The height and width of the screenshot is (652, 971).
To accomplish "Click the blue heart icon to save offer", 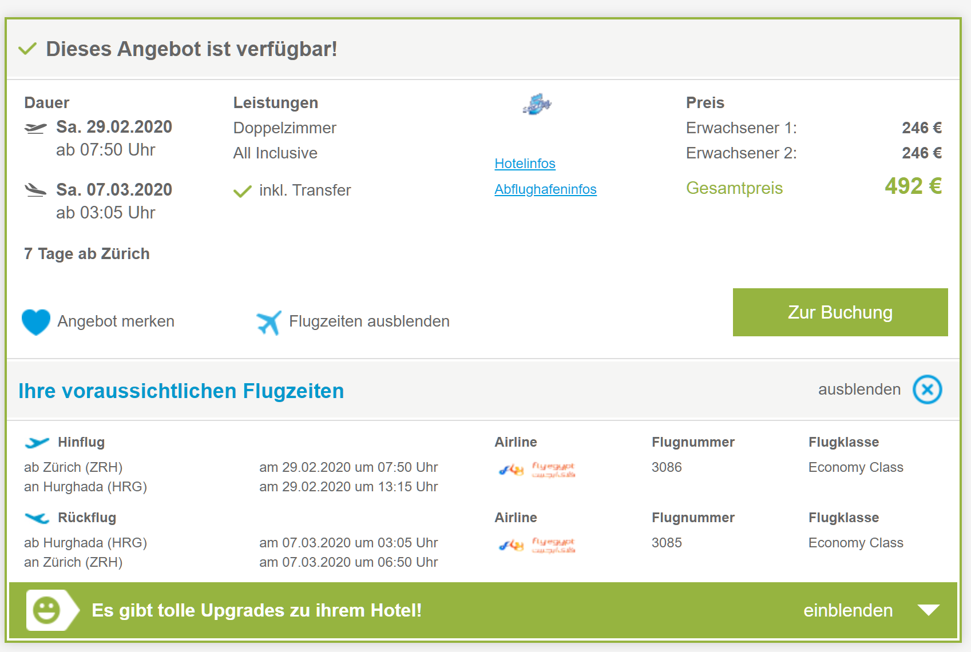I will click(x=36, y=322).
